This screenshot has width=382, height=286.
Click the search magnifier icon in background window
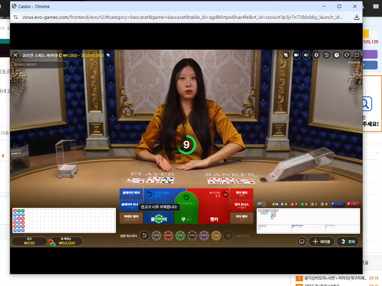(366, 104)
